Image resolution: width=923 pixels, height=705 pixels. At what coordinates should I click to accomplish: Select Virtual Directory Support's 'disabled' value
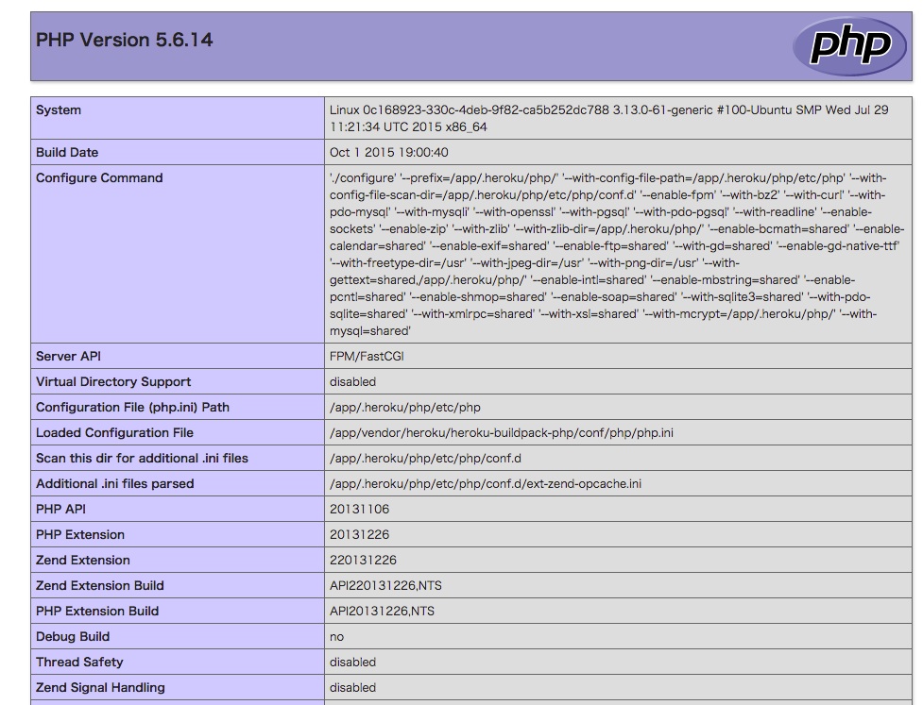click(352, 381)
